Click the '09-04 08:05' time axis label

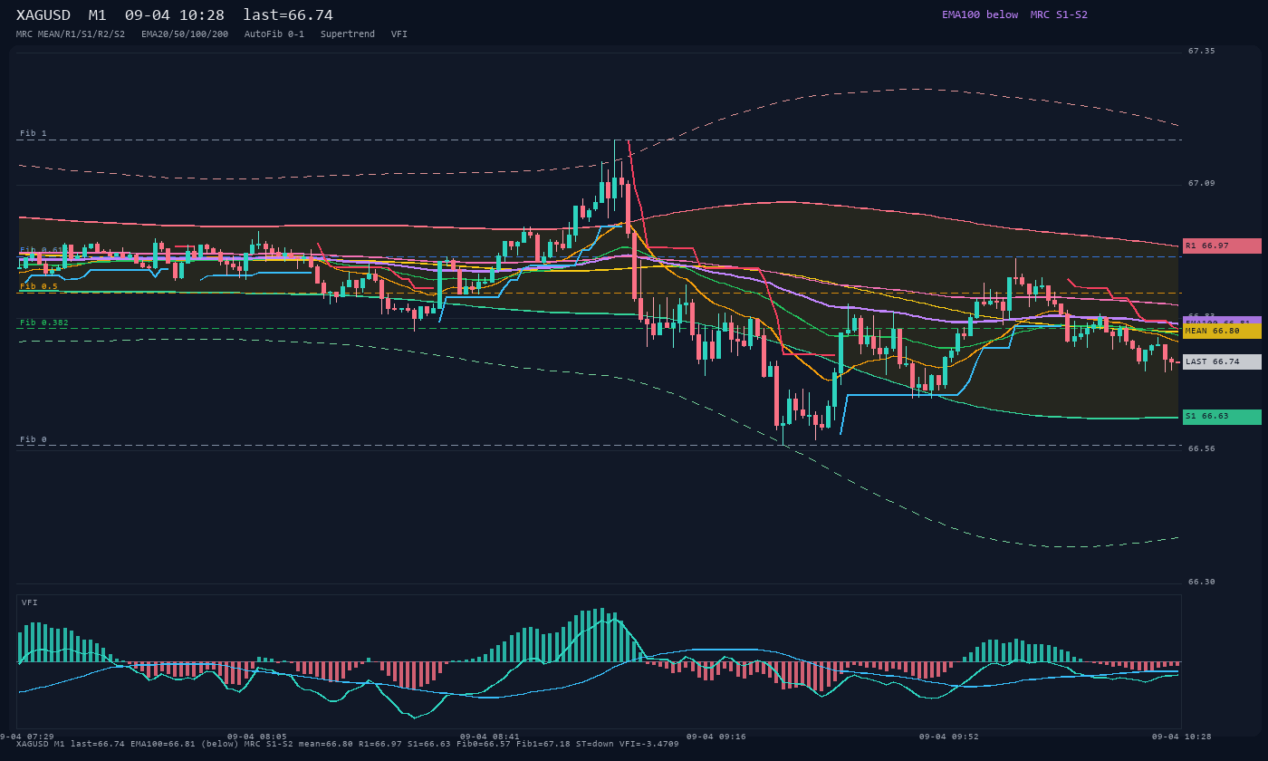(x=257, y=737)
